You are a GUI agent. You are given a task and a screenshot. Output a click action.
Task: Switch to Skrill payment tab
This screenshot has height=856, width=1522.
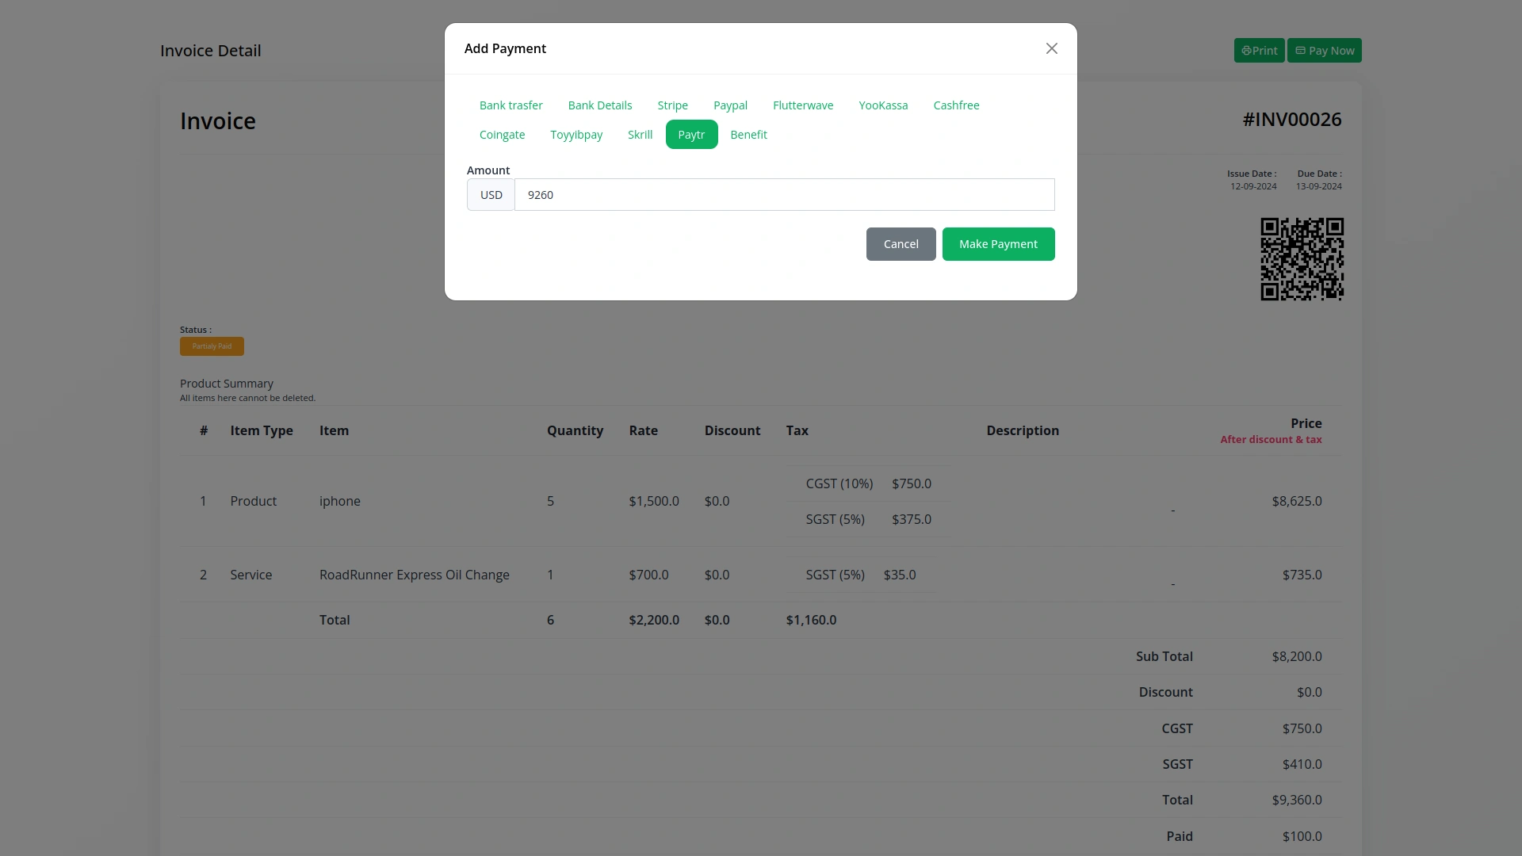point(640,135)
